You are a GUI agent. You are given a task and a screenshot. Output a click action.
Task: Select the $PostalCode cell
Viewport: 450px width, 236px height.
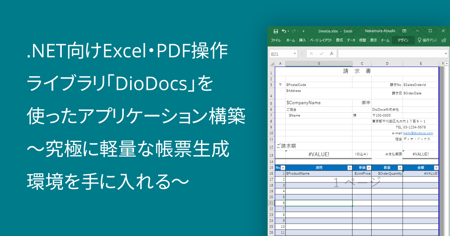click(319, 85)
